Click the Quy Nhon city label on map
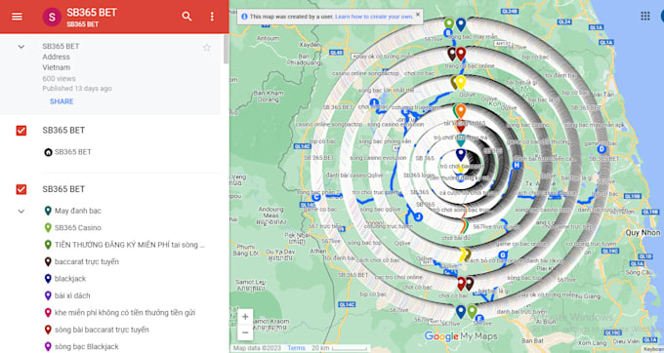 [643, 232]
